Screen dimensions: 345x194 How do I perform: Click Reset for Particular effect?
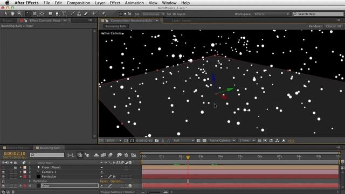click(103, 181)
